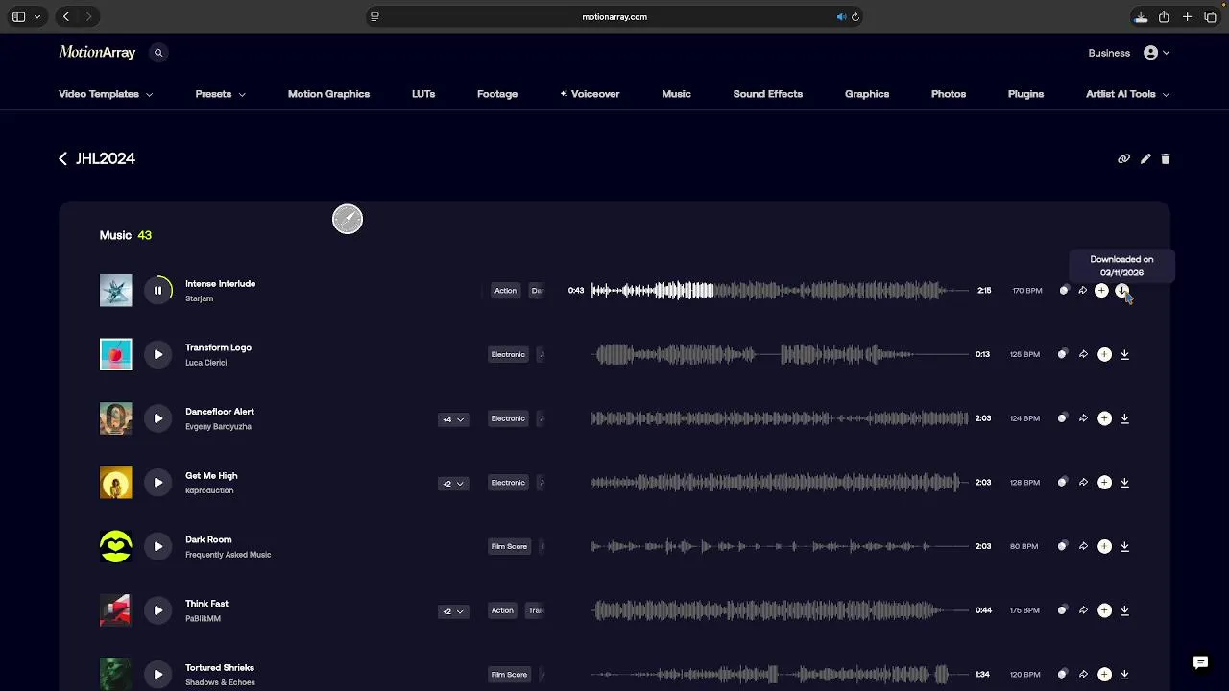The width and height of the screenshot is (1229, 691).
Task: Add Dark Room to a collection
Action: point(1104,546)
